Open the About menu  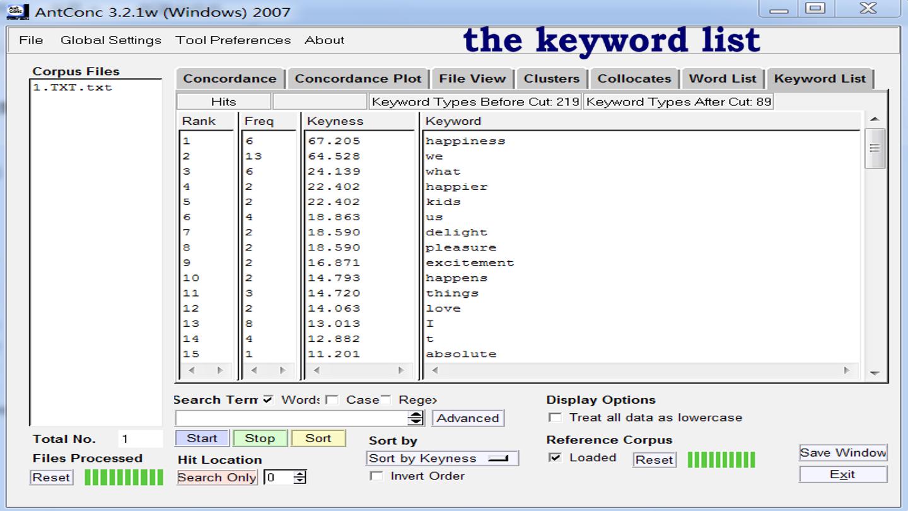325,40
